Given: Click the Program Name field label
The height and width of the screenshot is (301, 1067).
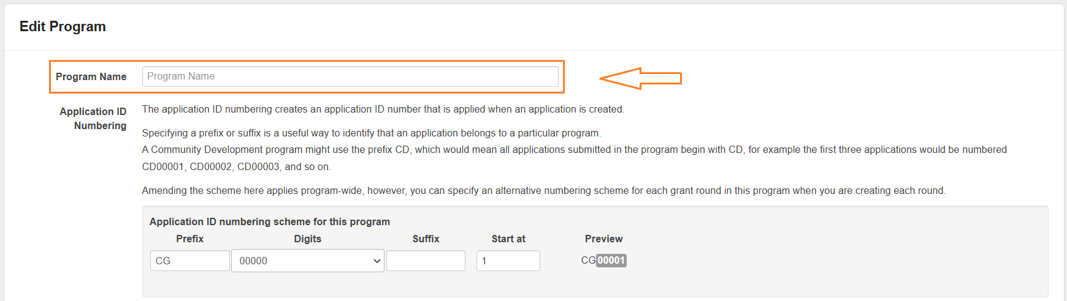Looking at the screenshot, I should 91,76.
